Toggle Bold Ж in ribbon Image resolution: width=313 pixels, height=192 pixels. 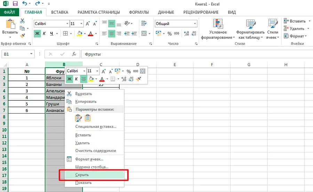tap(37, 33)
